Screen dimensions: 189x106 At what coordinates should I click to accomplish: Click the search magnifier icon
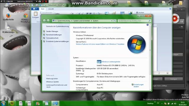(149, 21)
